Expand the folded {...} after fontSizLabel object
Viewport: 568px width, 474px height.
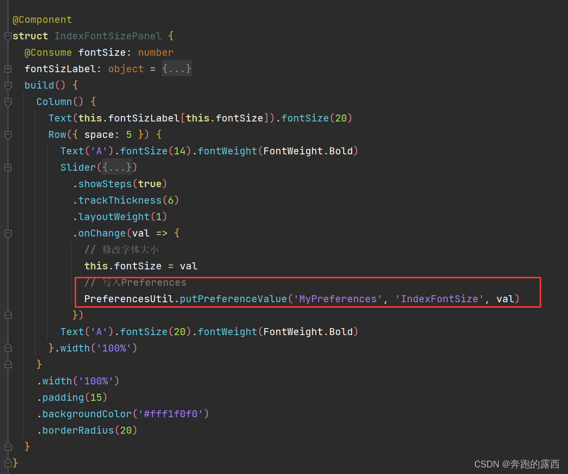tap(176, 69)
